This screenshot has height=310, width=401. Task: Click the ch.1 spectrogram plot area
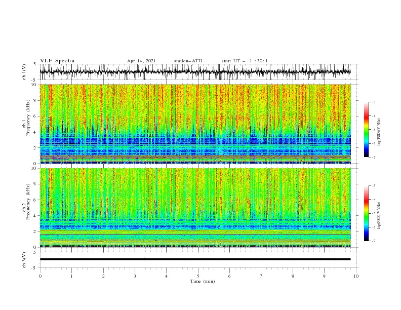point(195,124)
